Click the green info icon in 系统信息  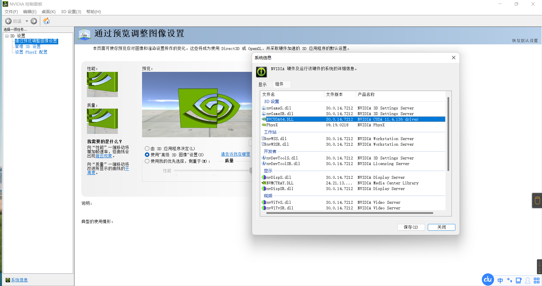click(261, 72)
